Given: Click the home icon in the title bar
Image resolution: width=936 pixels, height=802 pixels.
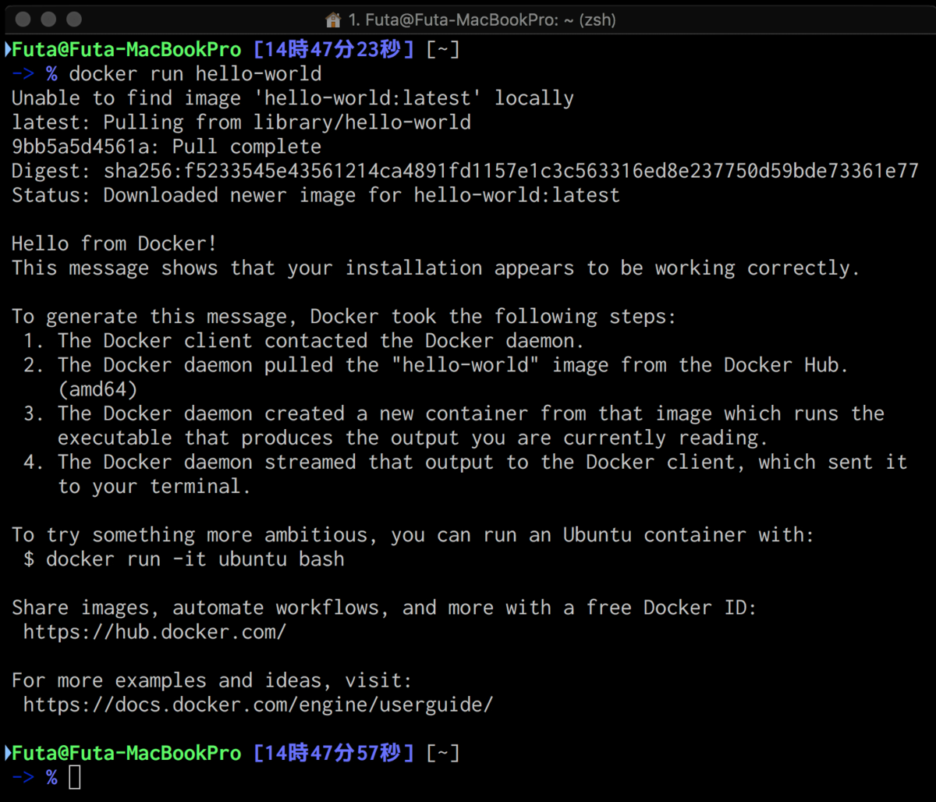Looking at the screenshot, I should click(x=333, y=20).
